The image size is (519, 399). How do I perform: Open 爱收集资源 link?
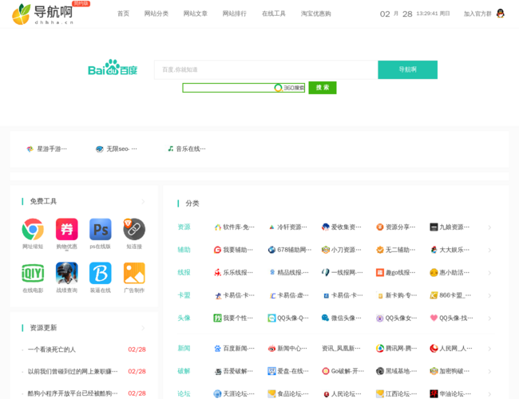point(342,227)
